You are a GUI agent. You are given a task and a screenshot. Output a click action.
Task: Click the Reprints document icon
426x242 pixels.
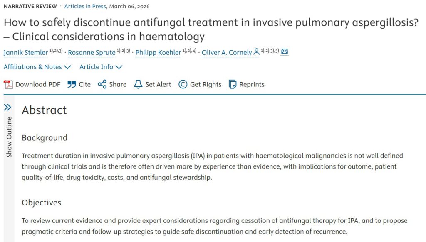click(233, 84)
